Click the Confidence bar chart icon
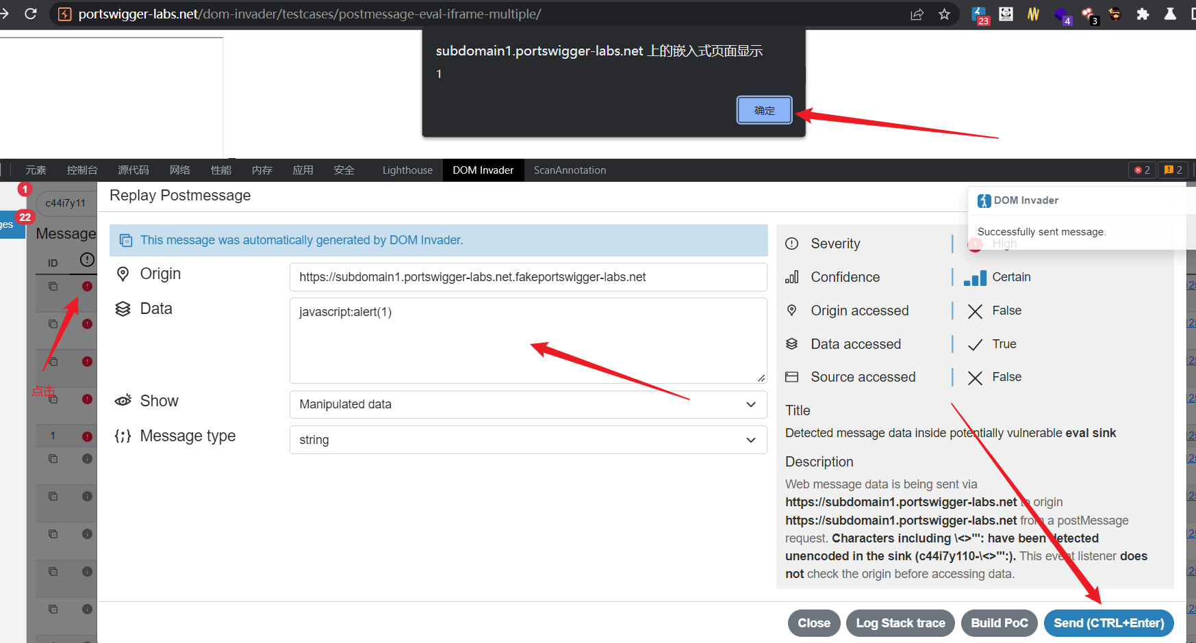The width and height of the screenshot is (1196, 643). tap(792, 277)
